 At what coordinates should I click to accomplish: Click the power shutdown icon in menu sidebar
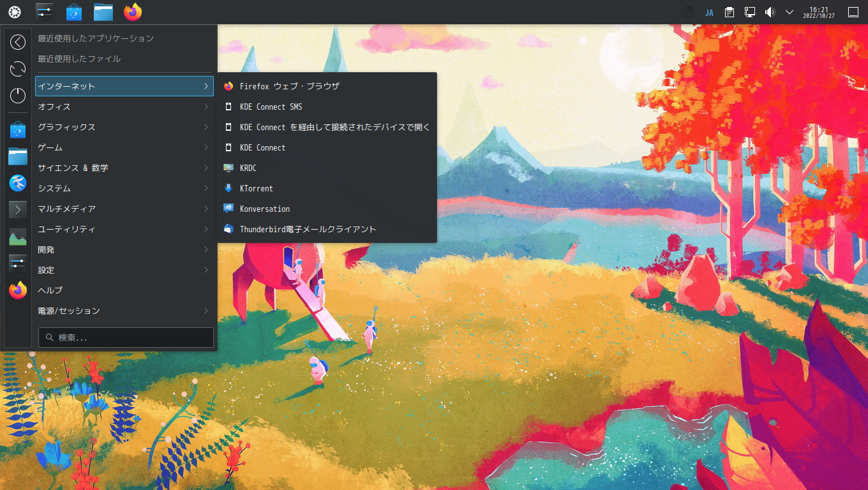(18, 96)
